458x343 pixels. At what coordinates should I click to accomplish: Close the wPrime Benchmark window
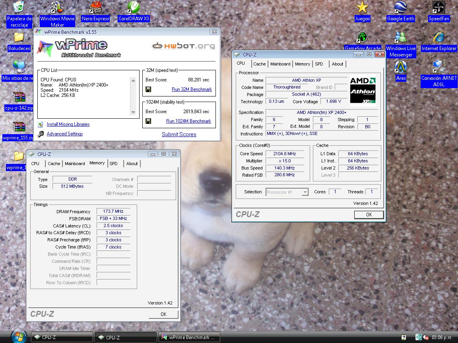(214, 32)
